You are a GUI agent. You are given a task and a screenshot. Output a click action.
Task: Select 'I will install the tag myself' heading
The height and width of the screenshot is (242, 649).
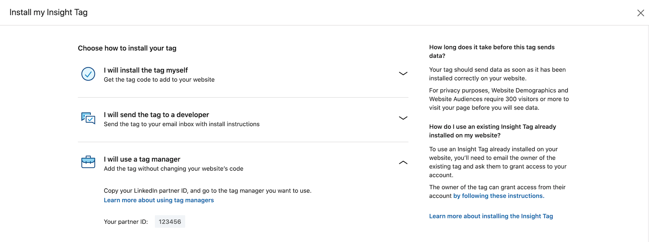[x=146, y=70]
